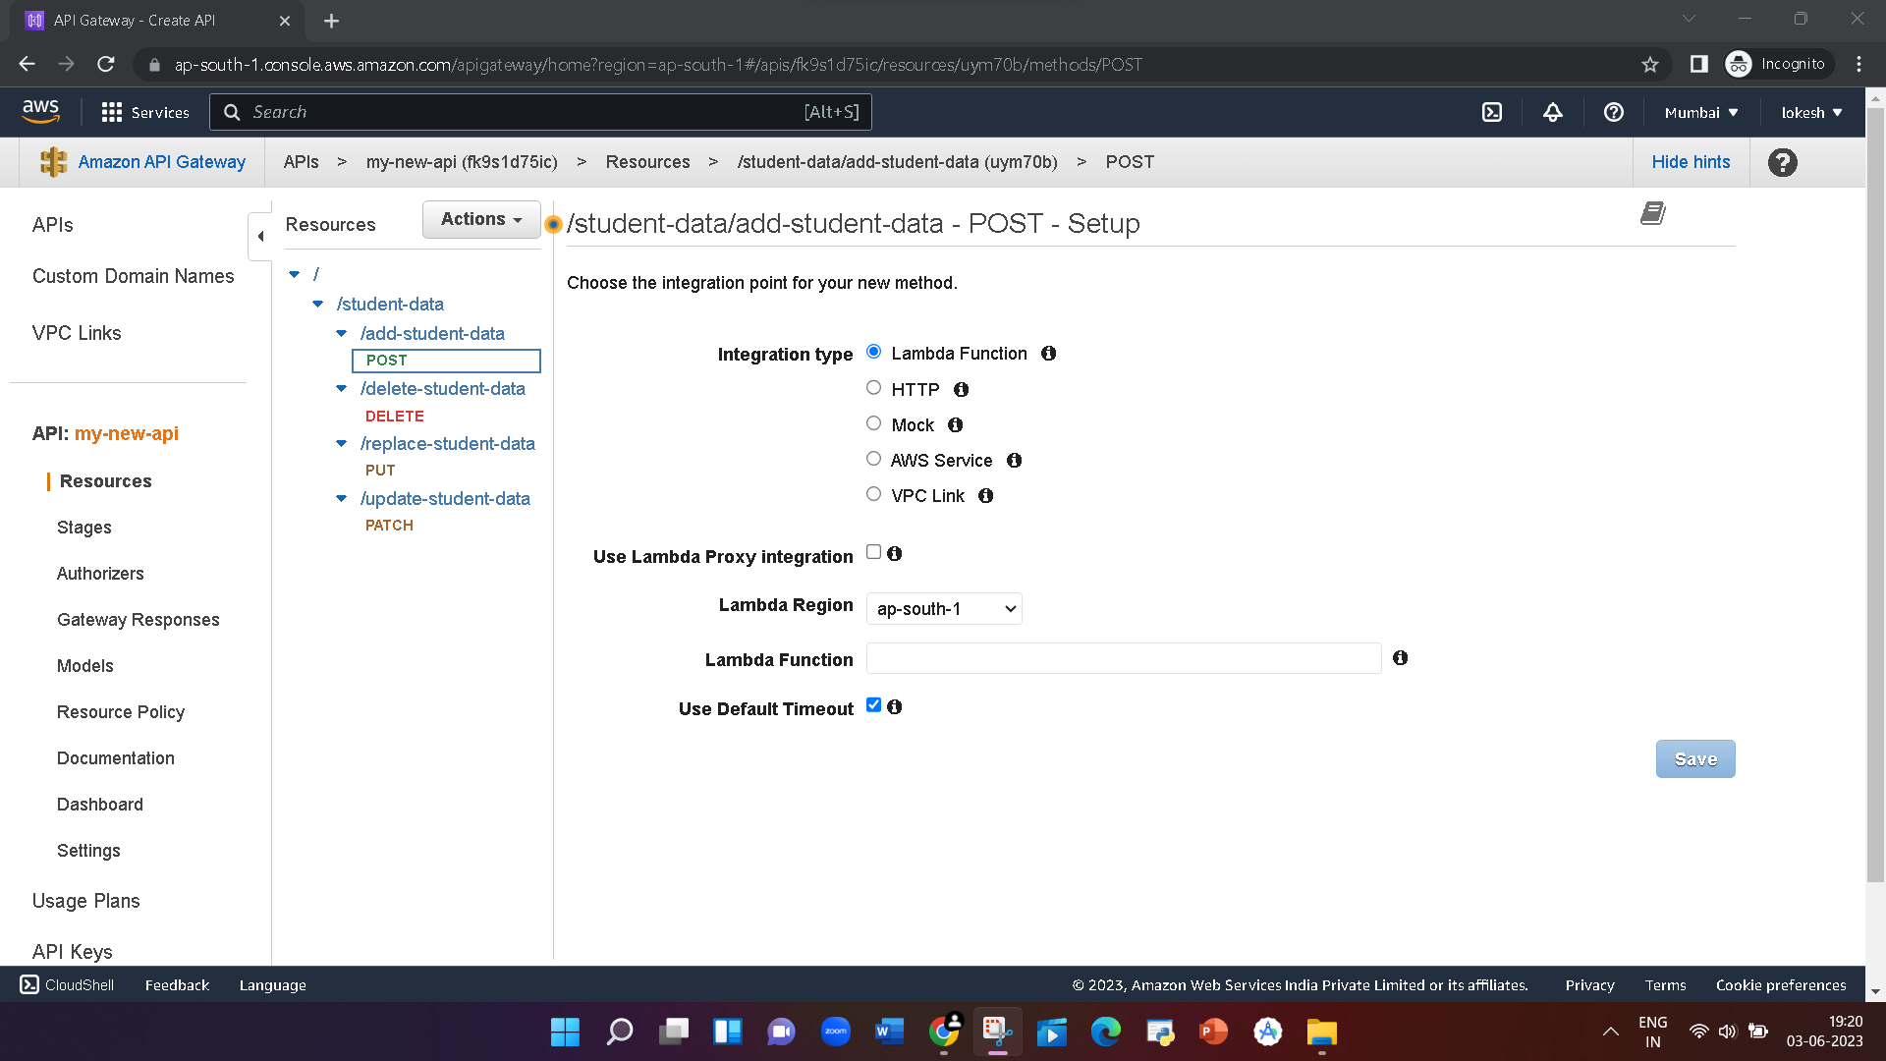This screenshot has width=1886, height=1061.
Task: Click the info icon beside Use Lambda Proxy integration
Action: 895,553
